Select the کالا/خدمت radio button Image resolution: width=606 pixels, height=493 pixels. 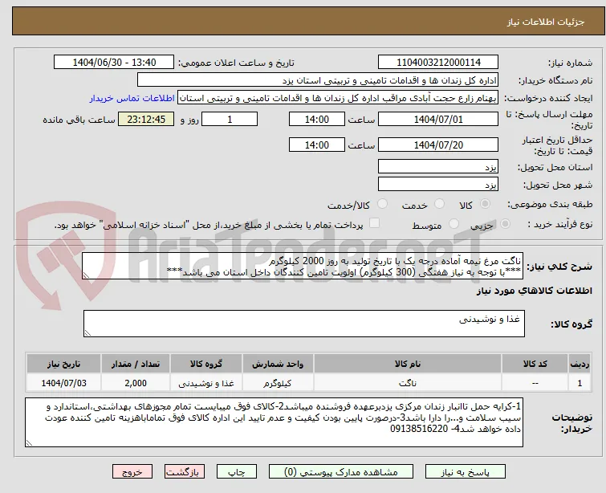click(x=382, y=204)
